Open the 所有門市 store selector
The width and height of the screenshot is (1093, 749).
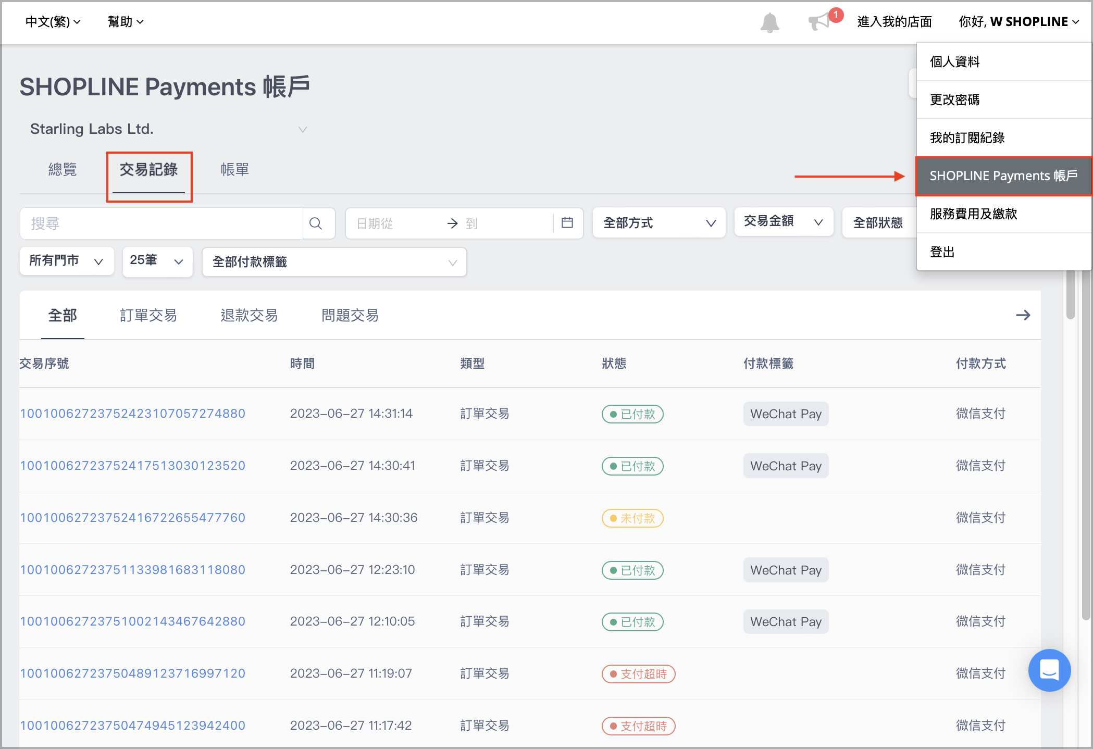[x=66, y=261]
